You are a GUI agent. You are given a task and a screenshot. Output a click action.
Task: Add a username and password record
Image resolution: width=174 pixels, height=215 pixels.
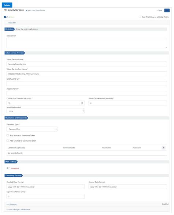click(163, 148)
